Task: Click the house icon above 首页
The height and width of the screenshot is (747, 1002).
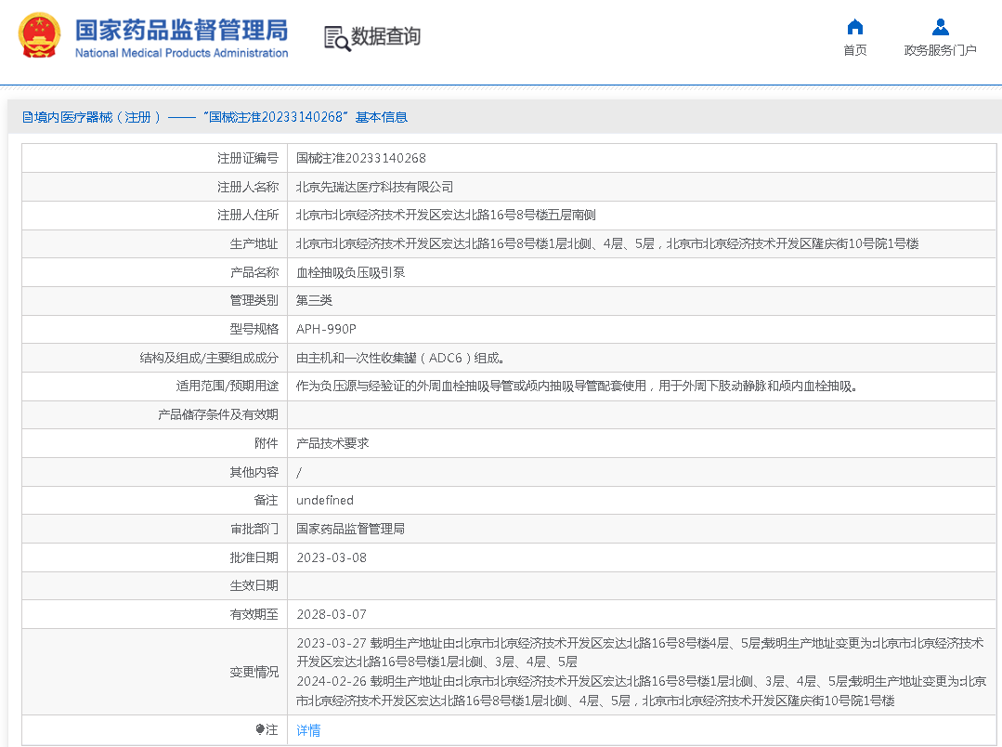Action: pyautogui.click(x=855, y=27)
